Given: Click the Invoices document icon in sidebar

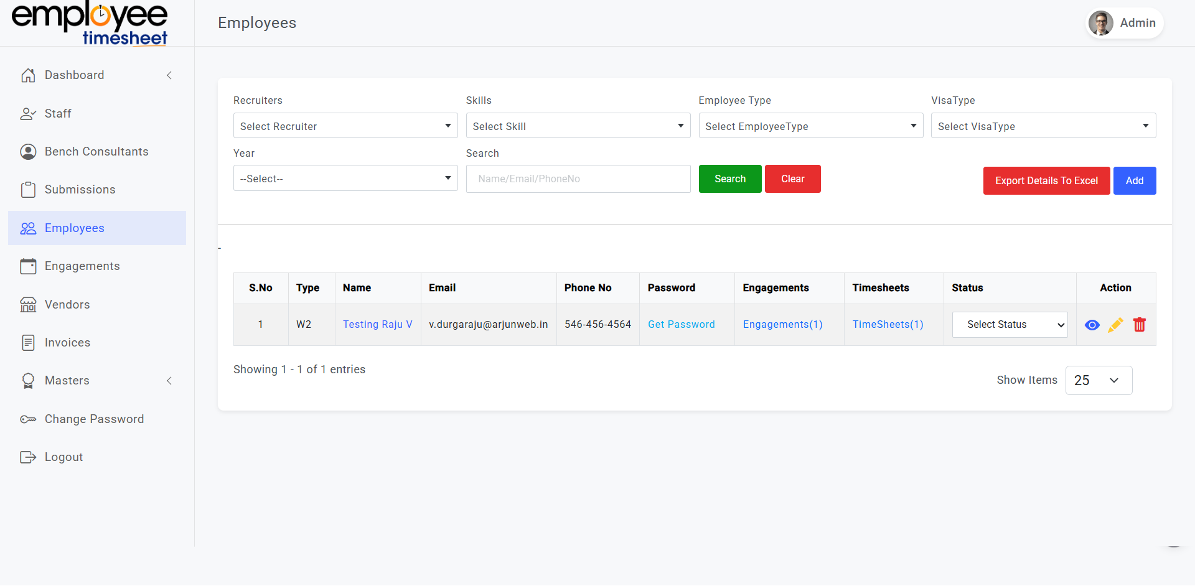Looking at the screenshot, I should tap(28, 343).
